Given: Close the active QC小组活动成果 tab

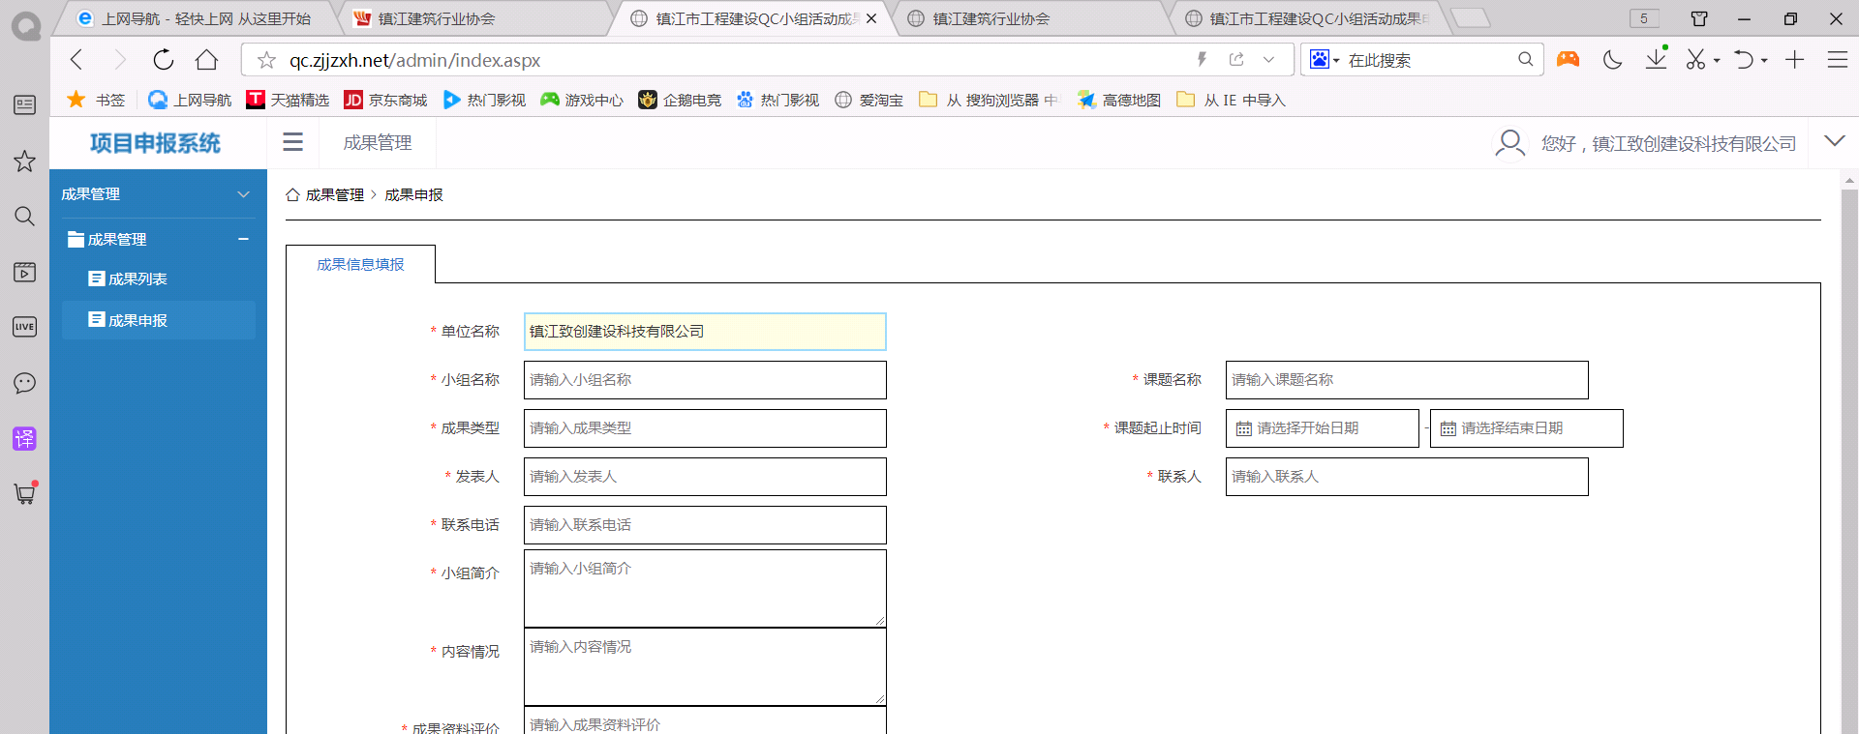Looking at the screenshot, I should click(871, 18).
